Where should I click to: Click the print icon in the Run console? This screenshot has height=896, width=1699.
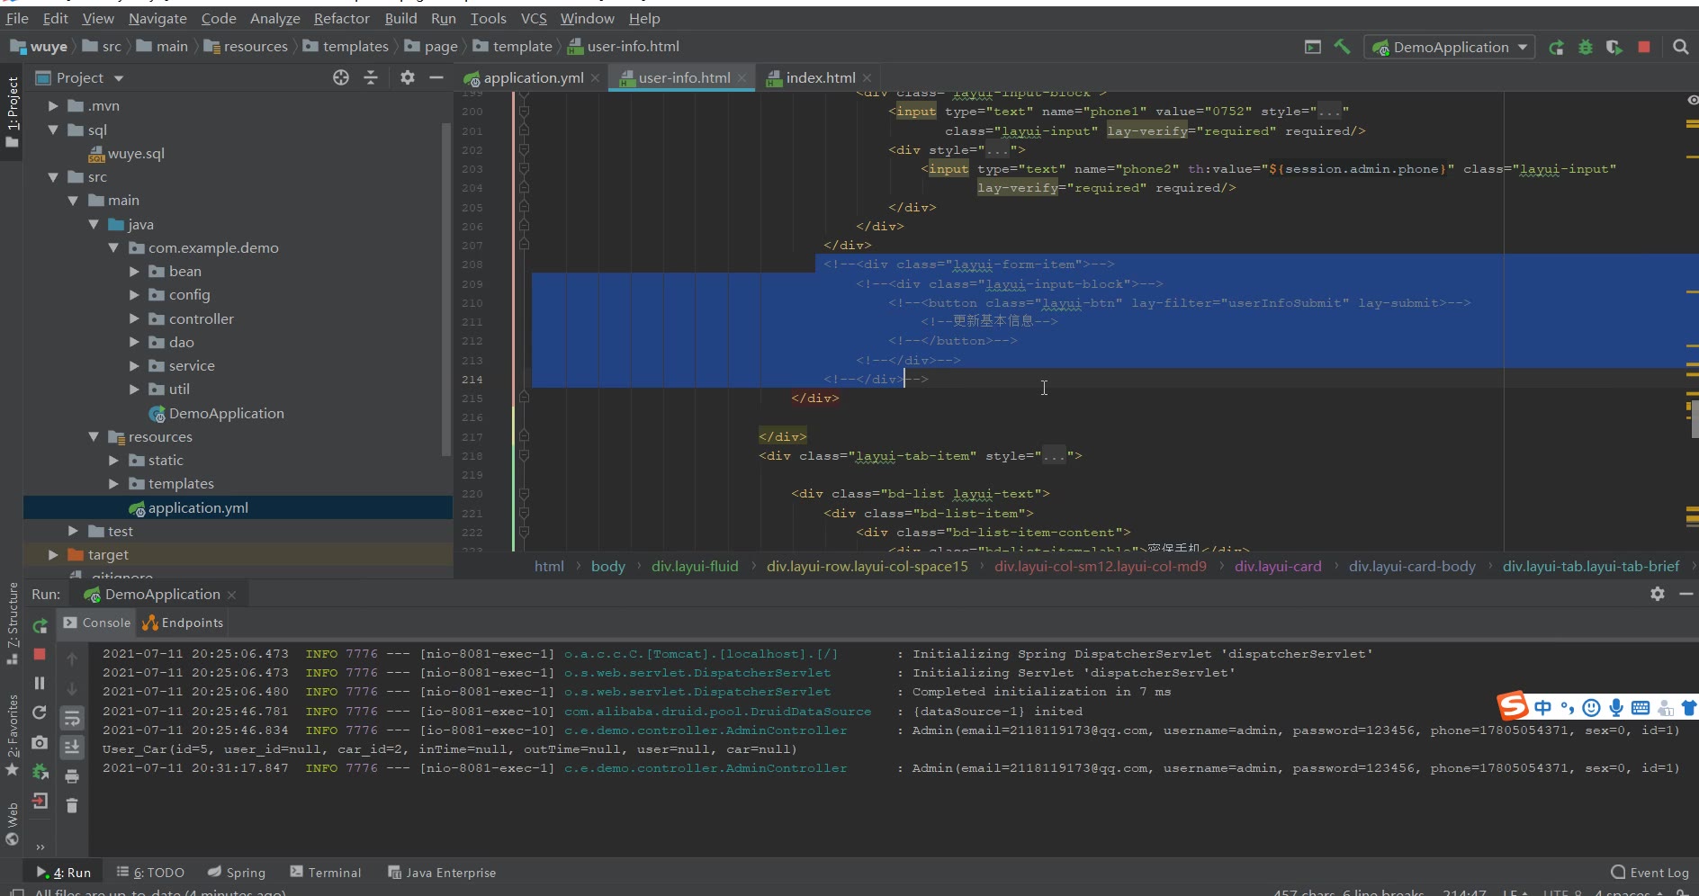(72, 776)
